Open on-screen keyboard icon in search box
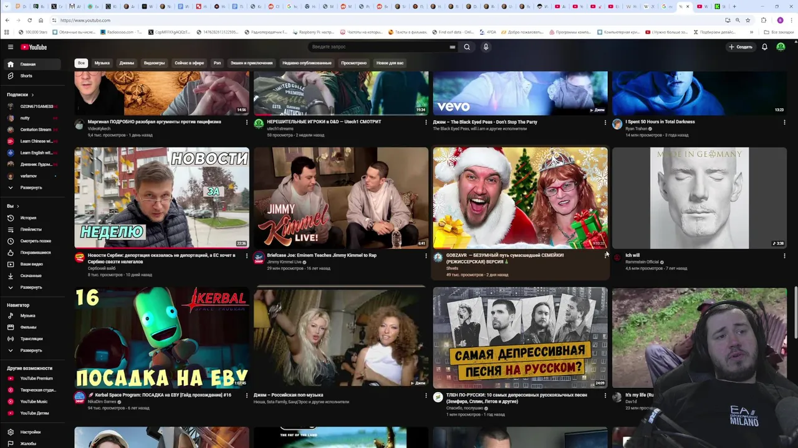The height and width of the screenshot is (448, 798). click(452, 47)
